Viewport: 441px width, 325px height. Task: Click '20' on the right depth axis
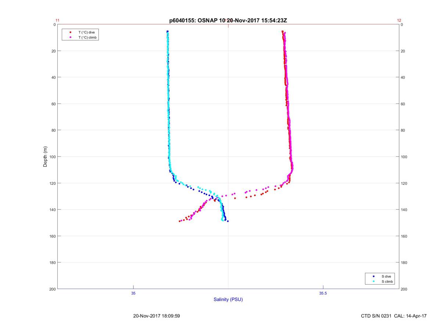403,51
